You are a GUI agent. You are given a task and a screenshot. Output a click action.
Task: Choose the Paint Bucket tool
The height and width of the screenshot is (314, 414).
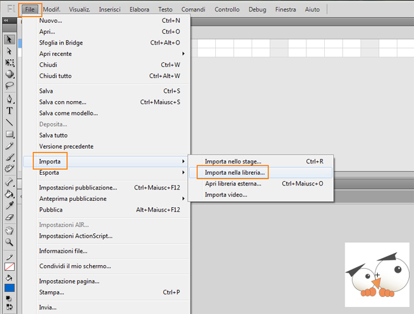(x=10, y=194)
